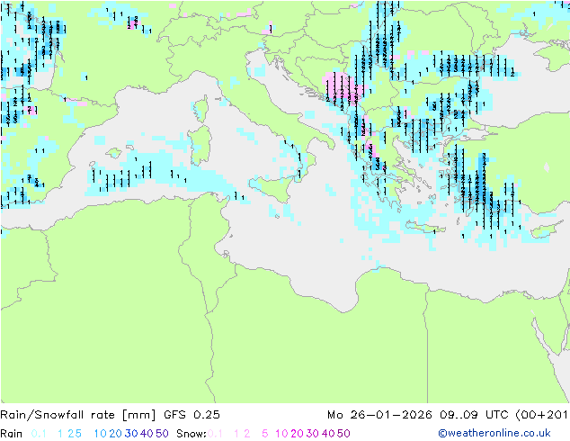Open the weatheronline.co.uk copyright link
Image resolution: width=570 pixels, height=441 pixels.
click(494, 433)
